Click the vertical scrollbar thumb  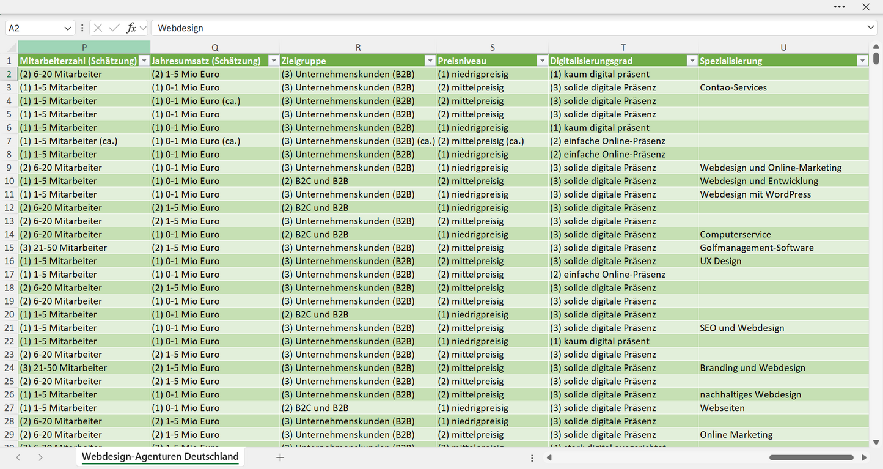(876, 58)
